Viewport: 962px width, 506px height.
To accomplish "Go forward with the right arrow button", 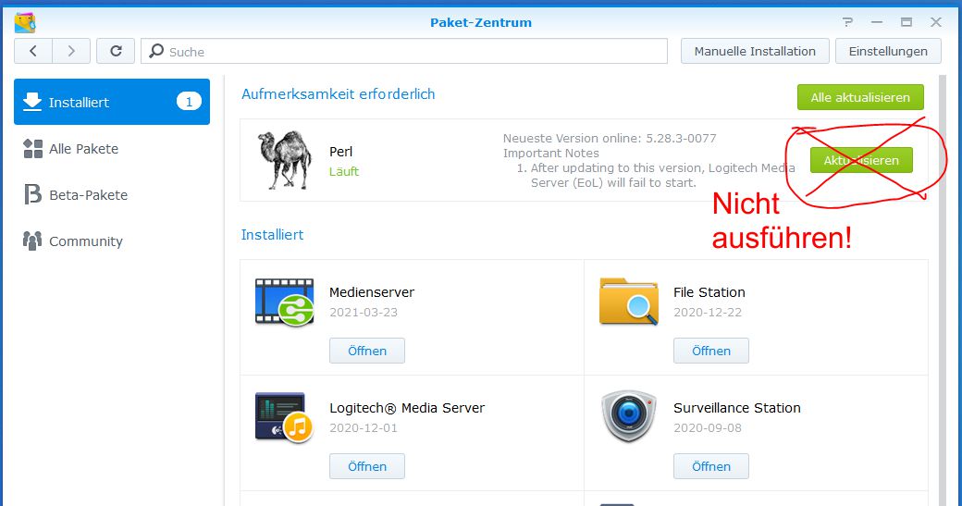I will click(71, 51).
